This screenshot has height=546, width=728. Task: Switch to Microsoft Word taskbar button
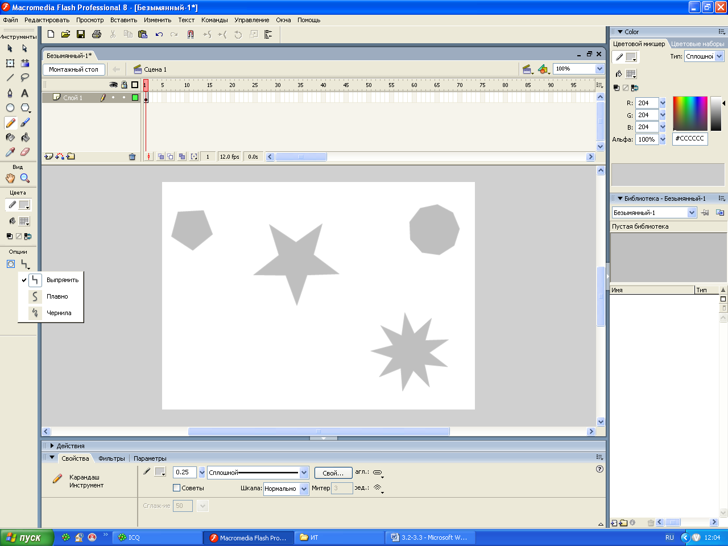(x=431, y=537)
